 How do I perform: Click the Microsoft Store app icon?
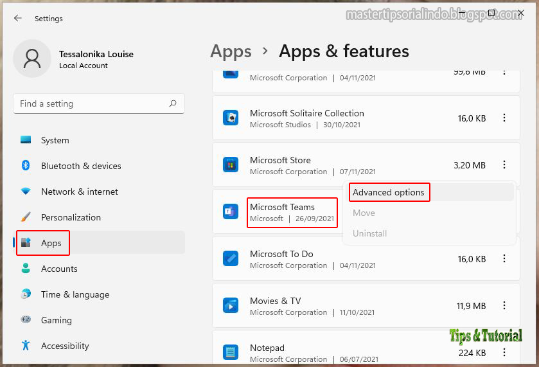pyautogui.click(x=231, y=165)
